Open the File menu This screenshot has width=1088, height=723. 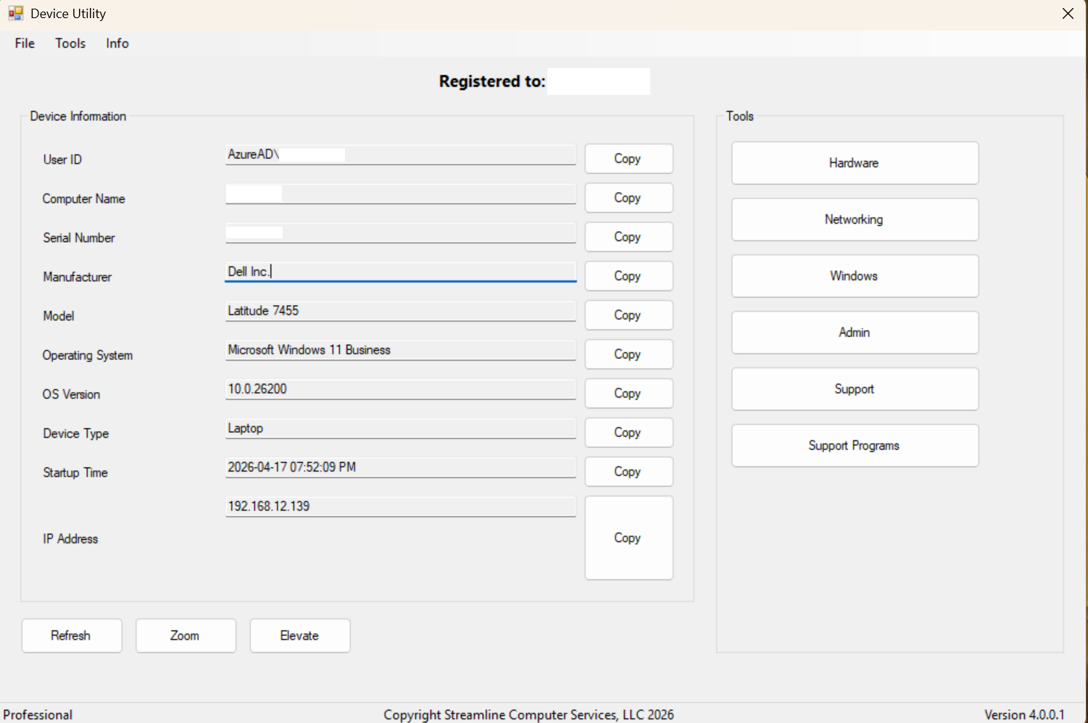click(x=25, y=43)
